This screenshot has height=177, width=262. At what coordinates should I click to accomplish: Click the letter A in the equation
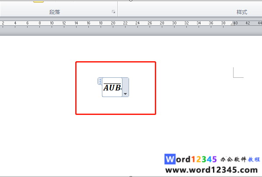(x=106, y=88)
